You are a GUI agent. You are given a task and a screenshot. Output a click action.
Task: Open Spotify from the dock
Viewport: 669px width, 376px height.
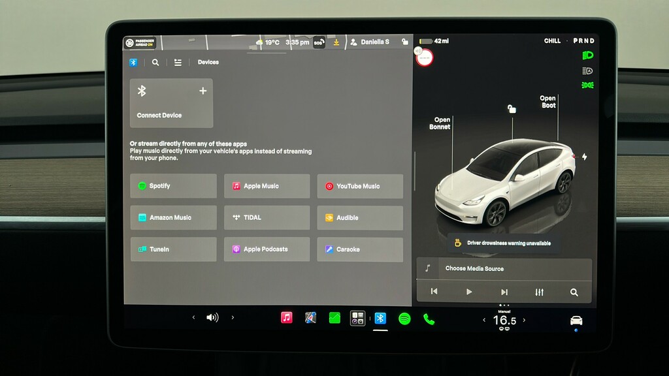(404, 319)
